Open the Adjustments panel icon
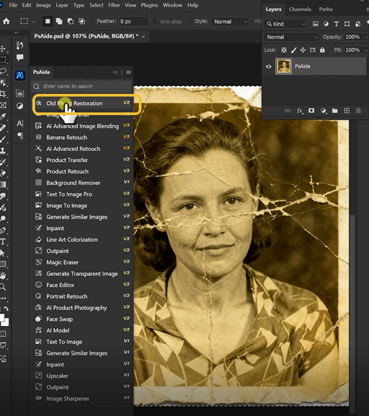369x416 pixels. (x=20, y=106)
